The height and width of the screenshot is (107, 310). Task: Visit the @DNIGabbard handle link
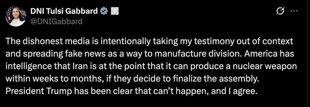click(56, 21)
